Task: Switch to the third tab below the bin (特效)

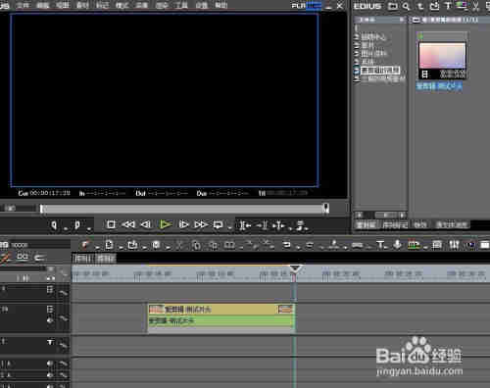Action: tap(420, 224)
